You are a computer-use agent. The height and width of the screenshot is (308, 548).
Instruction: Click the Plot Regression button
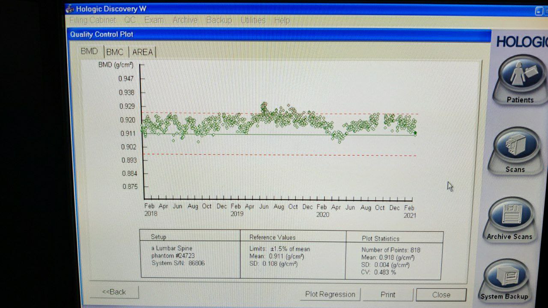click(x=330, y=294)
